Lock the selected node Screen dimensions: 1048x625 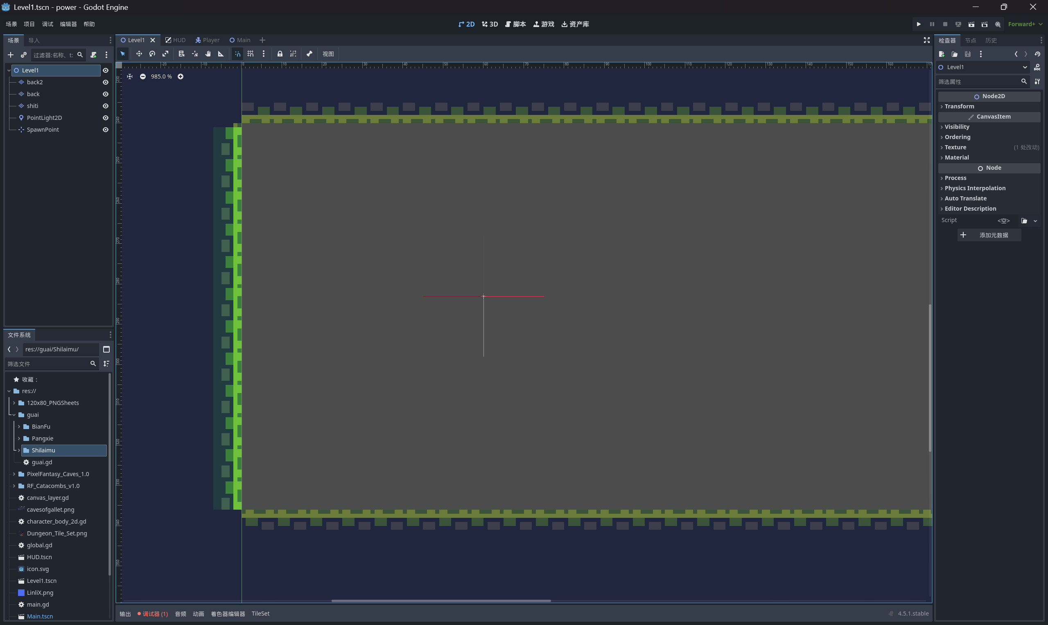280,54
